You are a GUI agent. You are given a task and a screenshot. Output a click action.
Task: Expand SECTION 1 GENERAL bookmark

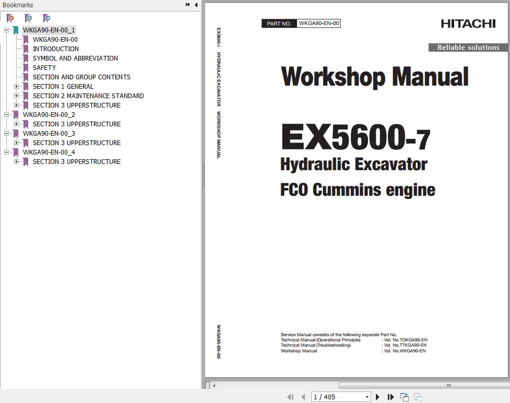tap(16, 87)
